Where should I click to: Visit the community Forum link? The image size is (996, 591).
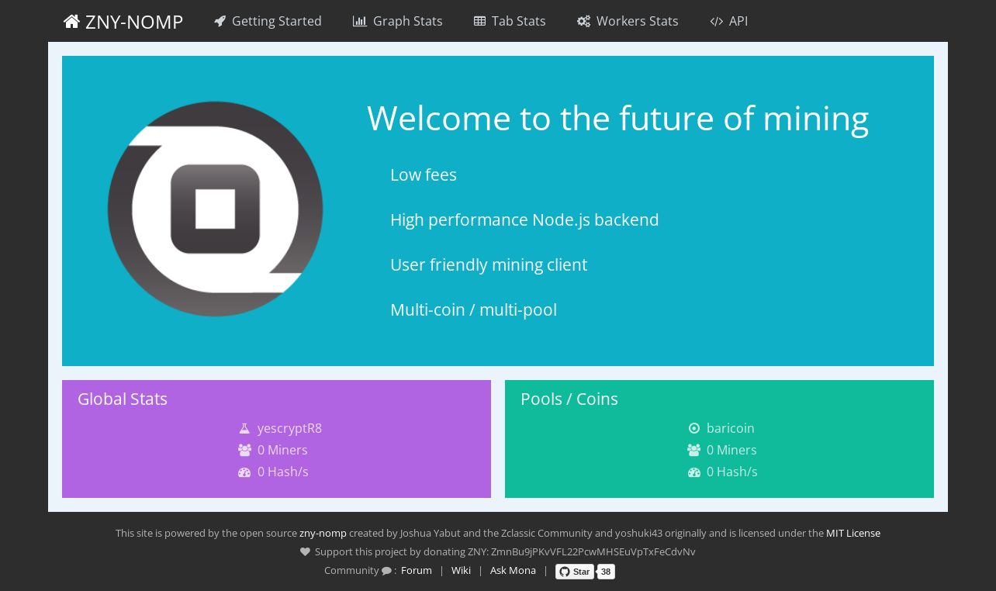[x=417, y=571]
